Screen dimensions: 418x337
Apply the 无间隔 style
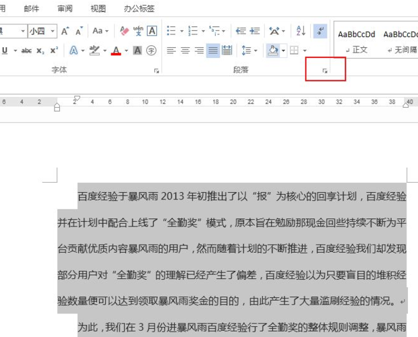400,42
